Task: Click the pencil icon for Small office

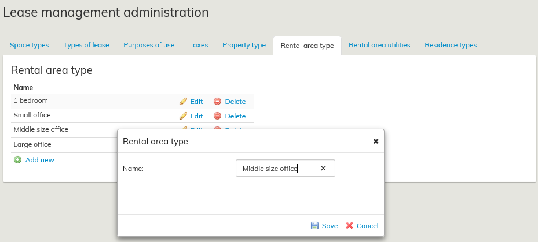Action: (183, 116)
